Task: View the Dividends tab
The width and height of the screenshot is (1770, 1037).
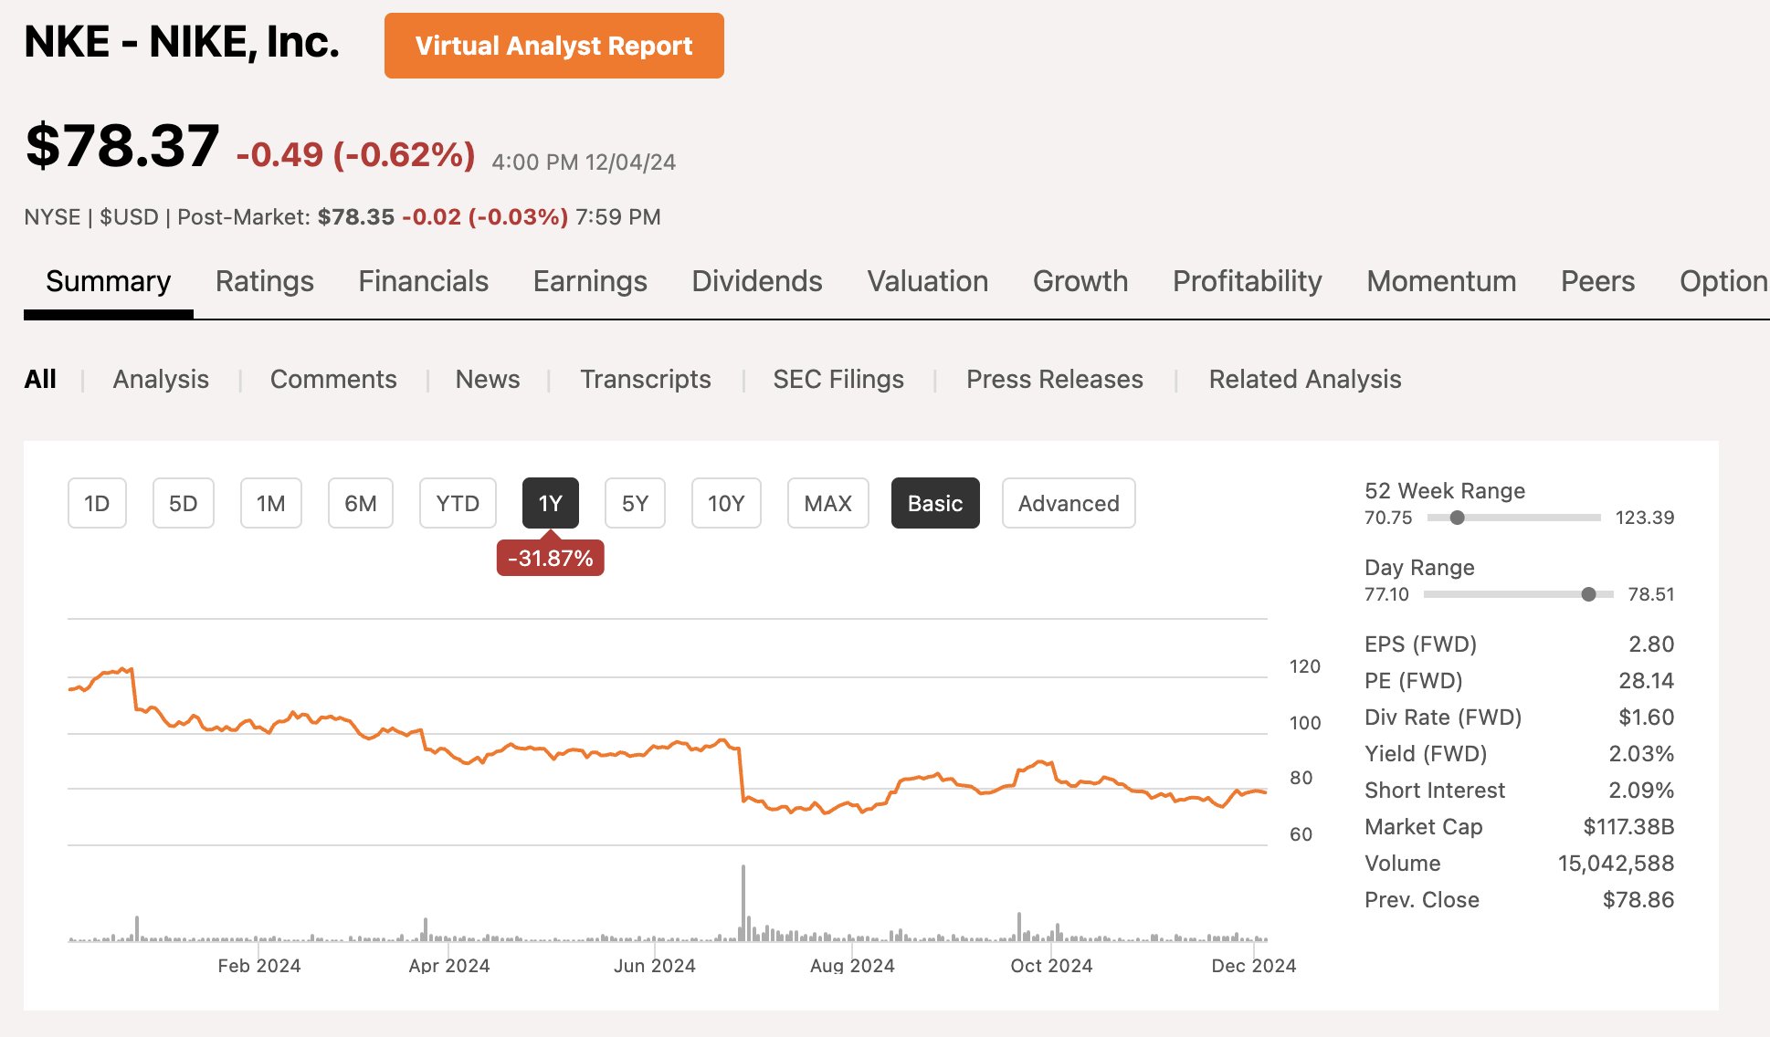Action: coord(756,281)
